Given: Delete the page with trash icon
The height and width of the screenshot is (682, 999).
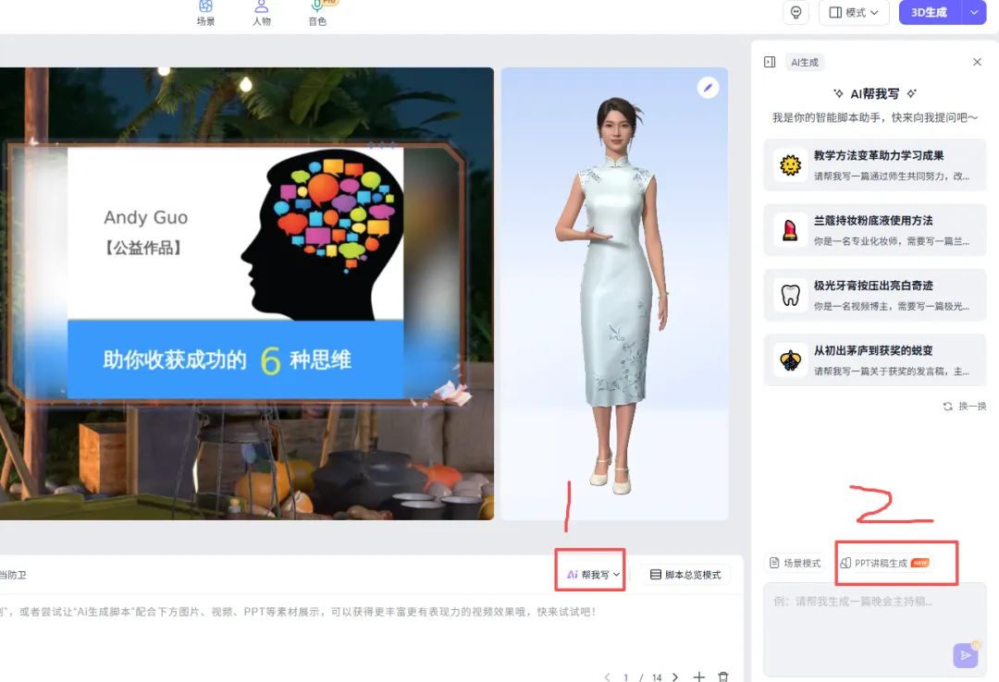Looking at the screenshot, I should click(x=723, y=676).
